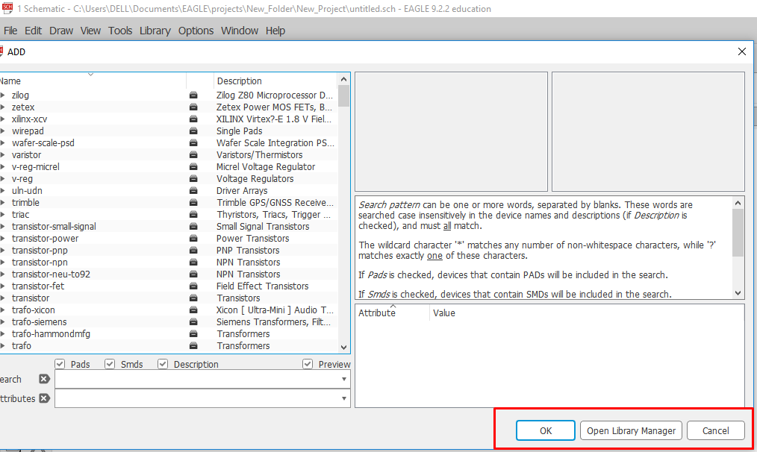Open the Help menu

point(275,31)
